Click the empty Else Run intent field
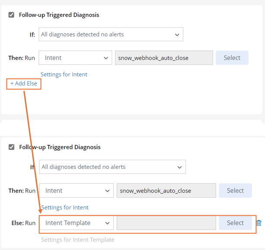Screen dimensions: 265x250 click(166, 223)
